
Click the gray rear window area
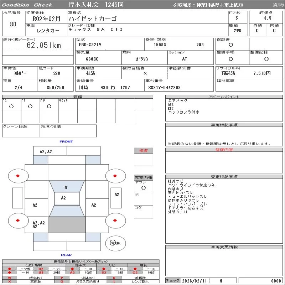(67, 225)
